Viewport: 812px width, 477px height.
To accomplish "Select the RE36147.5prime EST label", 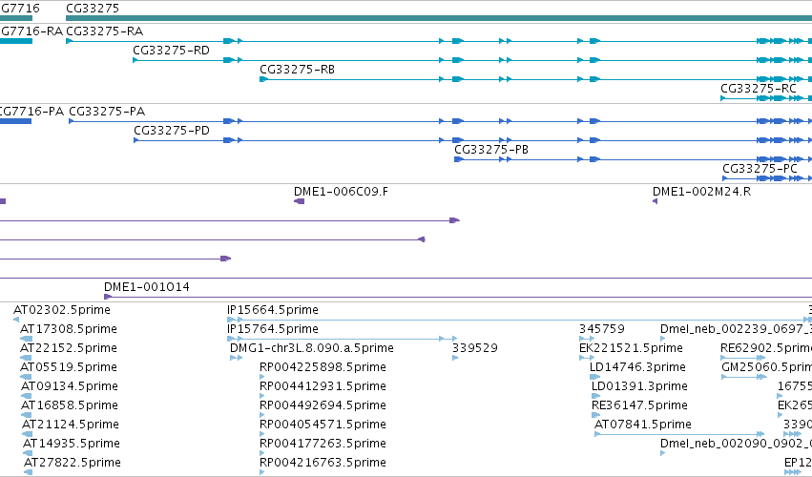I will pyautogui.click(x=639, y=405).
